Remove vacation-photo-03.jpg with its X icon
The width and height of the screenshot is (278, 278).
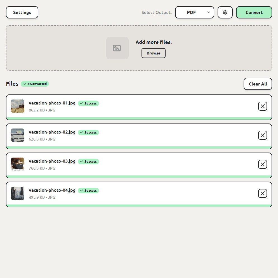[262, 164]
